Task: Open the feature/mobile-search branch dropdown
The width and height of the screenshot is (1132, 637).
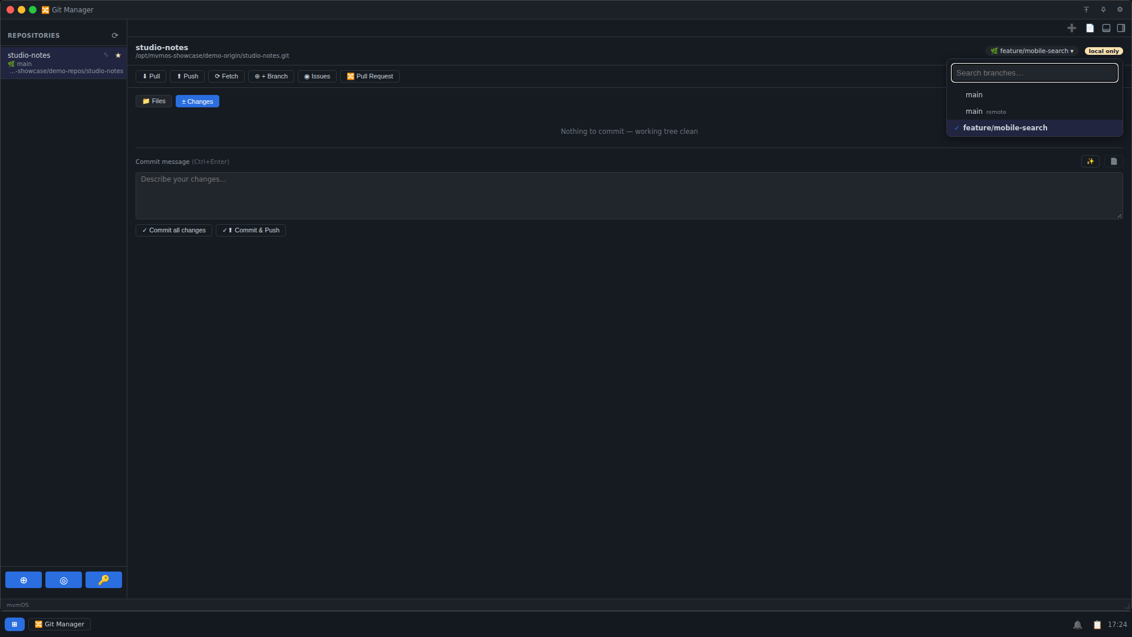Action: 1032,51
